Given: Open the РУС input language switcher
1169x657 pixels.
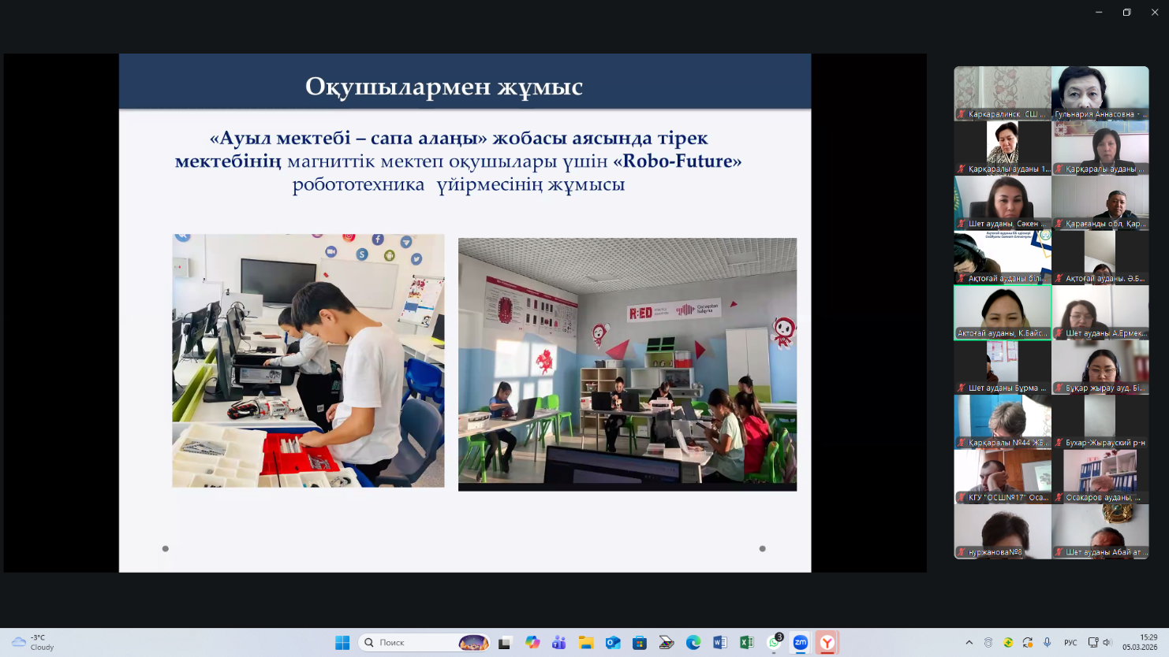Looking at the screenshot, I should pyautogui.click(x=1070, y=643).
